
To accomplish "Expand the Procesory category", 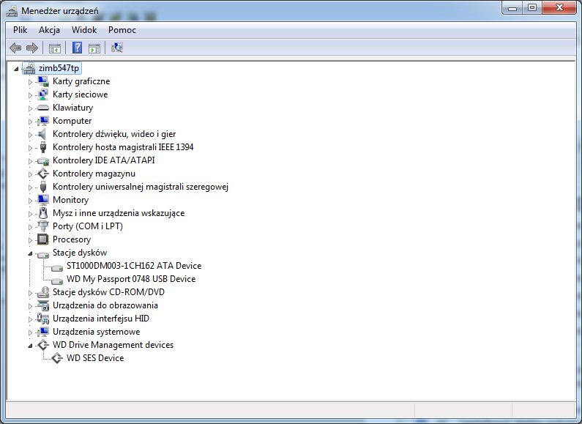I will (31, 240).
